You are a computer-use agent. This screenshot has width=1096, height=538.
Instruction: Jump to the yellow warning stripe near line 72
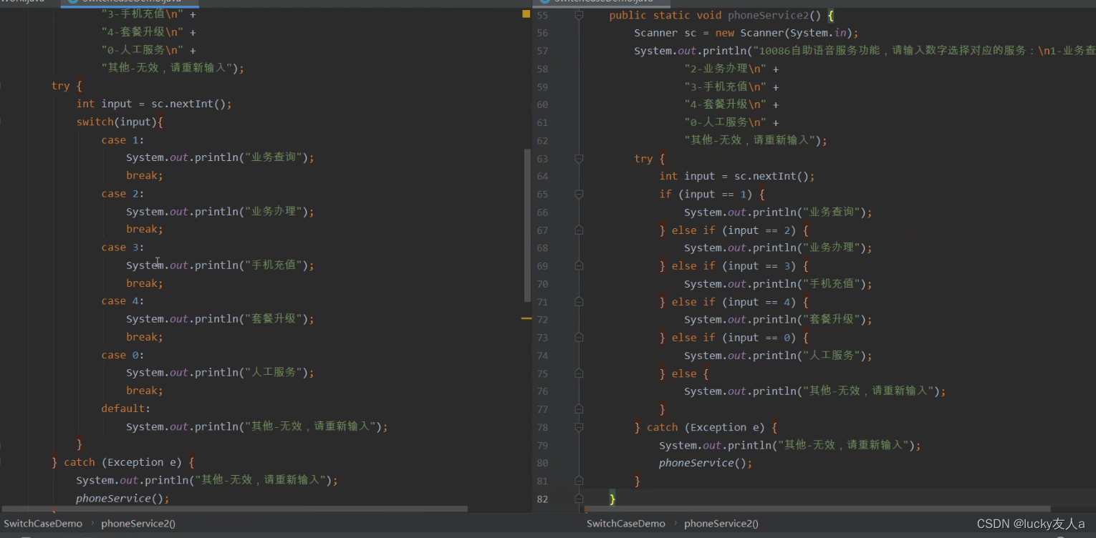coord(527,318)
